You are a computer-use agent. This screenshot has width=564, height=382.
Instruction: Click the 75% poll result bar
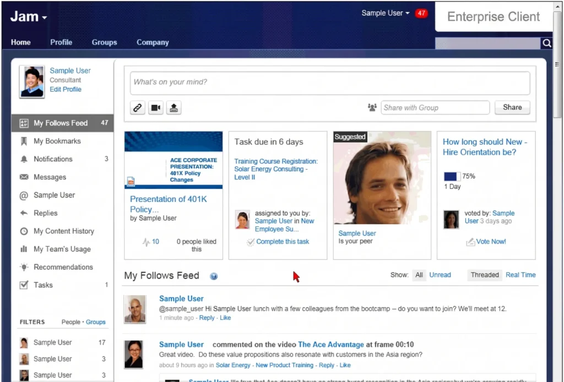click(452, 177)
